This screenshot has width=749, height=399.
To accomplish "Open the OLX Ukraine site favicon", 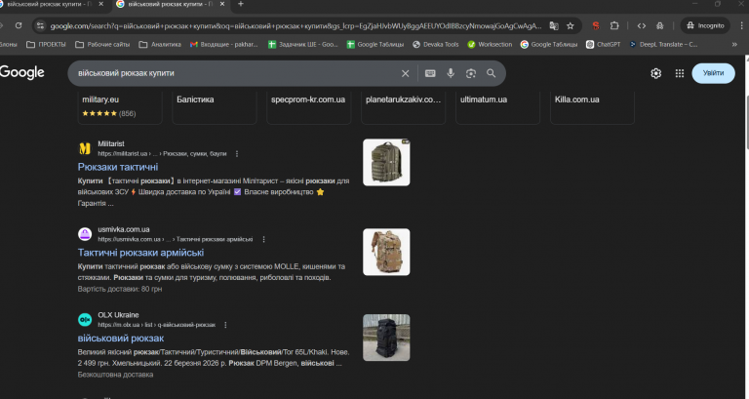I will (85, 320).
